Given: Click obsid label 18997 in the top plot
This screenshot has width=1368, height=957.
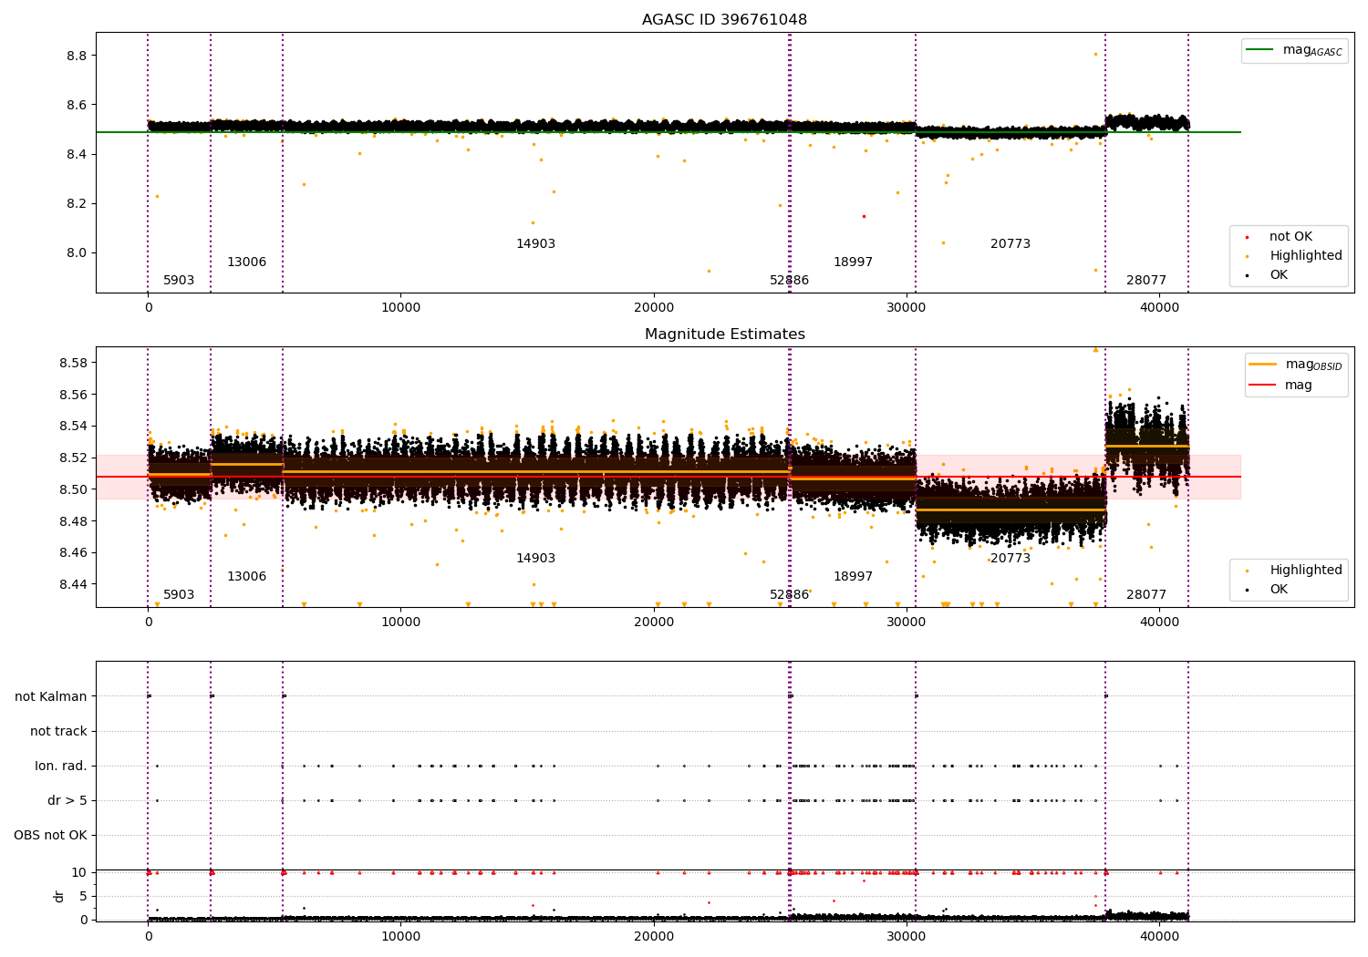Looking at the screenshot, I should [x=853, y=262].
